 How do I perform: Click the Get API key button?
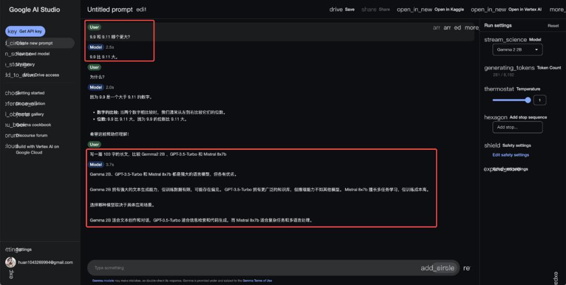click(x=25, y=31)
